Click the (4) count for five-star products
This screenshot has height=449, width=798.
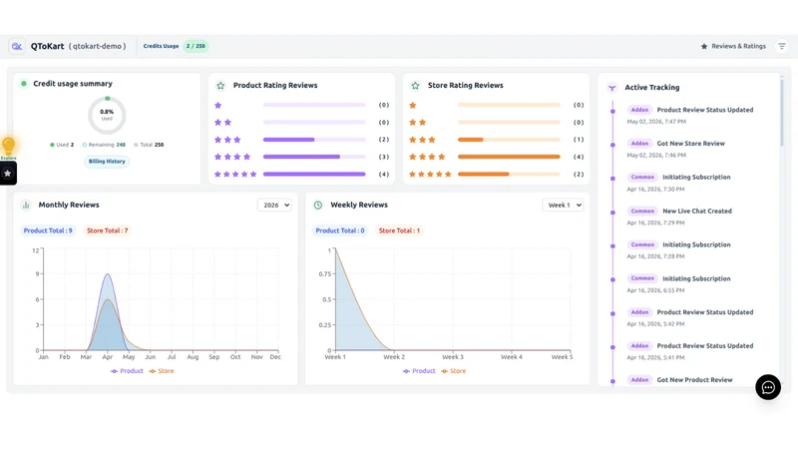[384, 174]
